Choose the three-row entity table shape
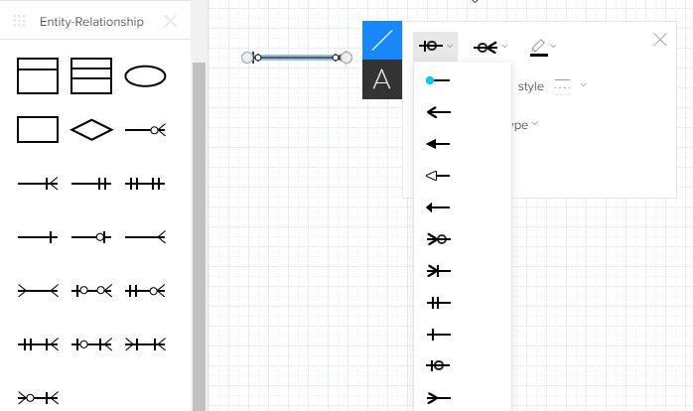The width and height of the screenshot is (693, 411). 91,75
